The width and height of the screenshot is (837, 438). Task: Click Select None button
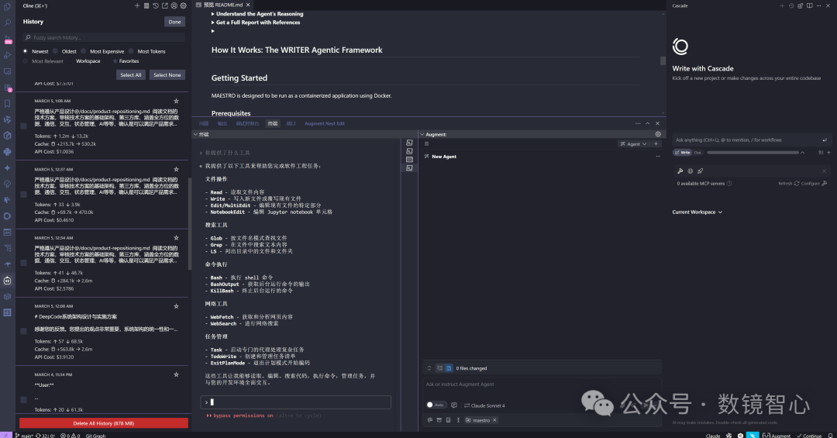[x=167, y=74]
